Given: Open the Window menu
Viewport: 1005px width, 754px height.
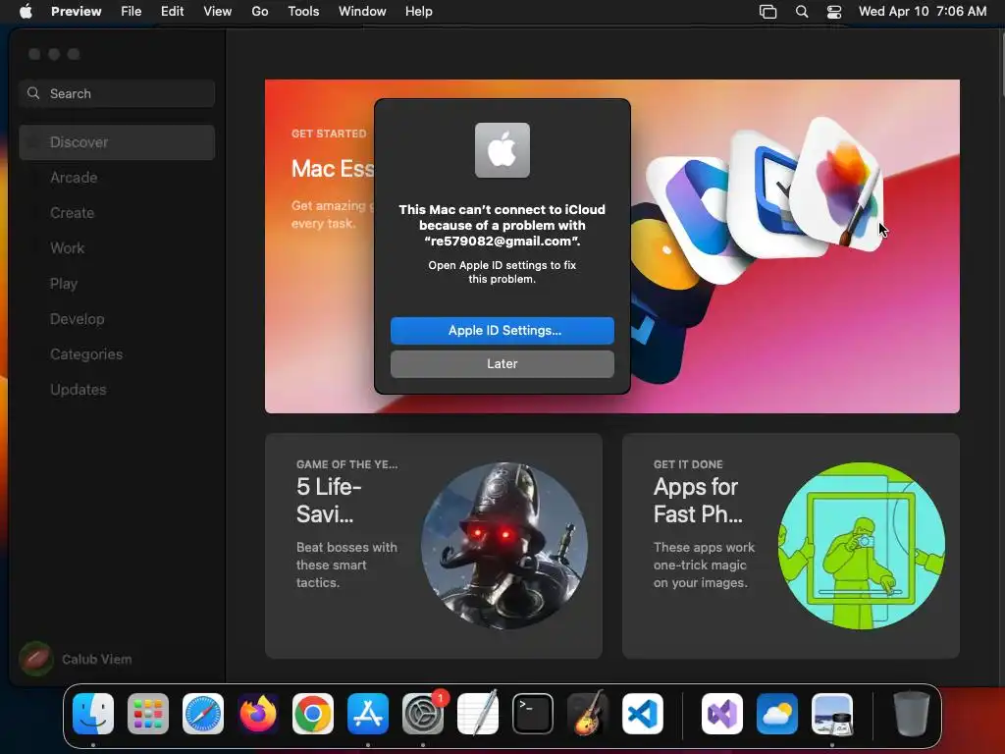Looking at the screenshot, I should pyautogui.click(x=362, y=11).
